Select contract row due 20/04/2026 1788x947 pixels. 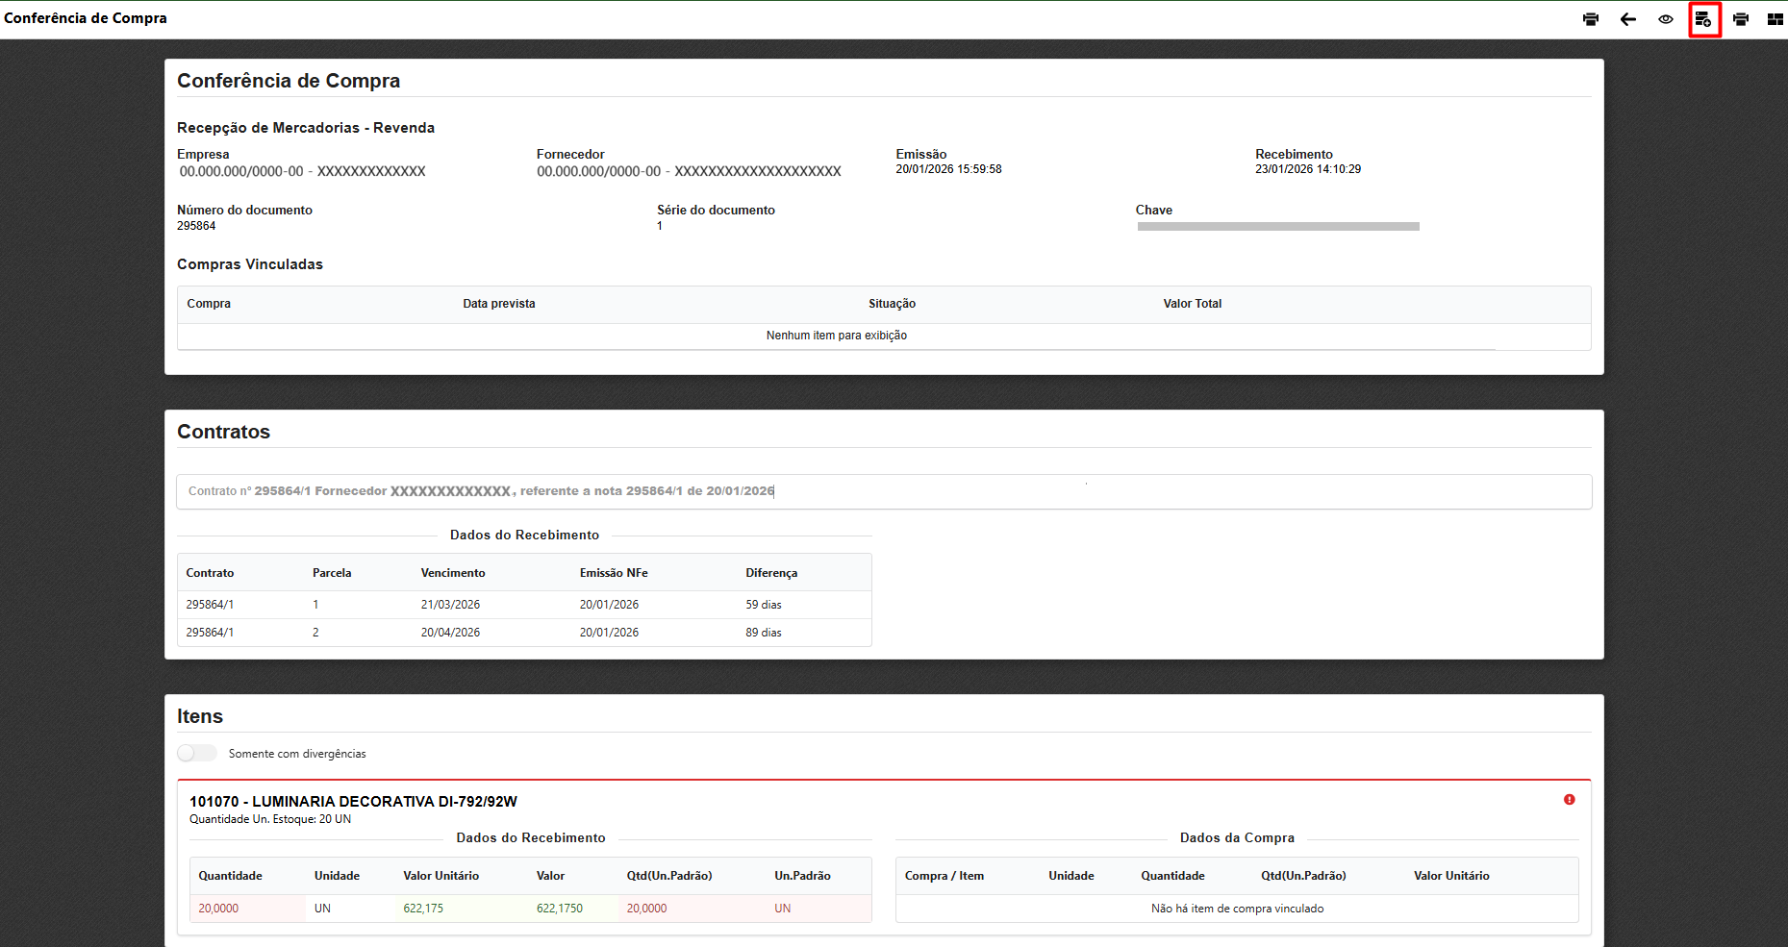[524, 633]
